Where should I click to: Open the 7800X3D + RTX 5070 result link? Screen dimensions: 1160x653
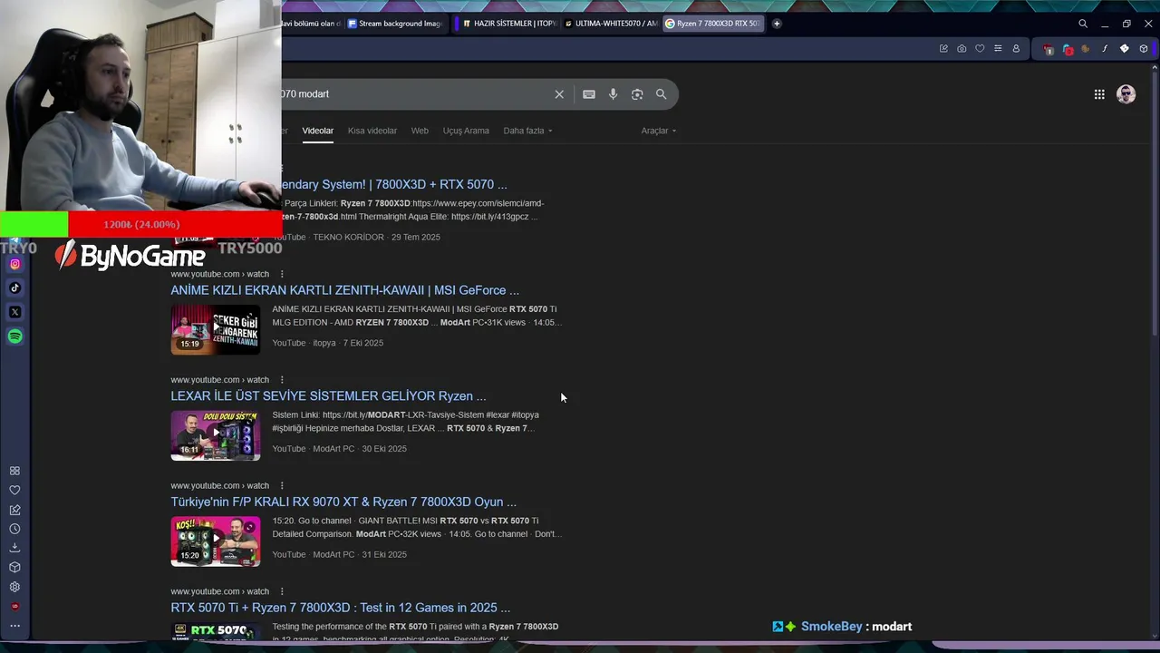[394, 184]
